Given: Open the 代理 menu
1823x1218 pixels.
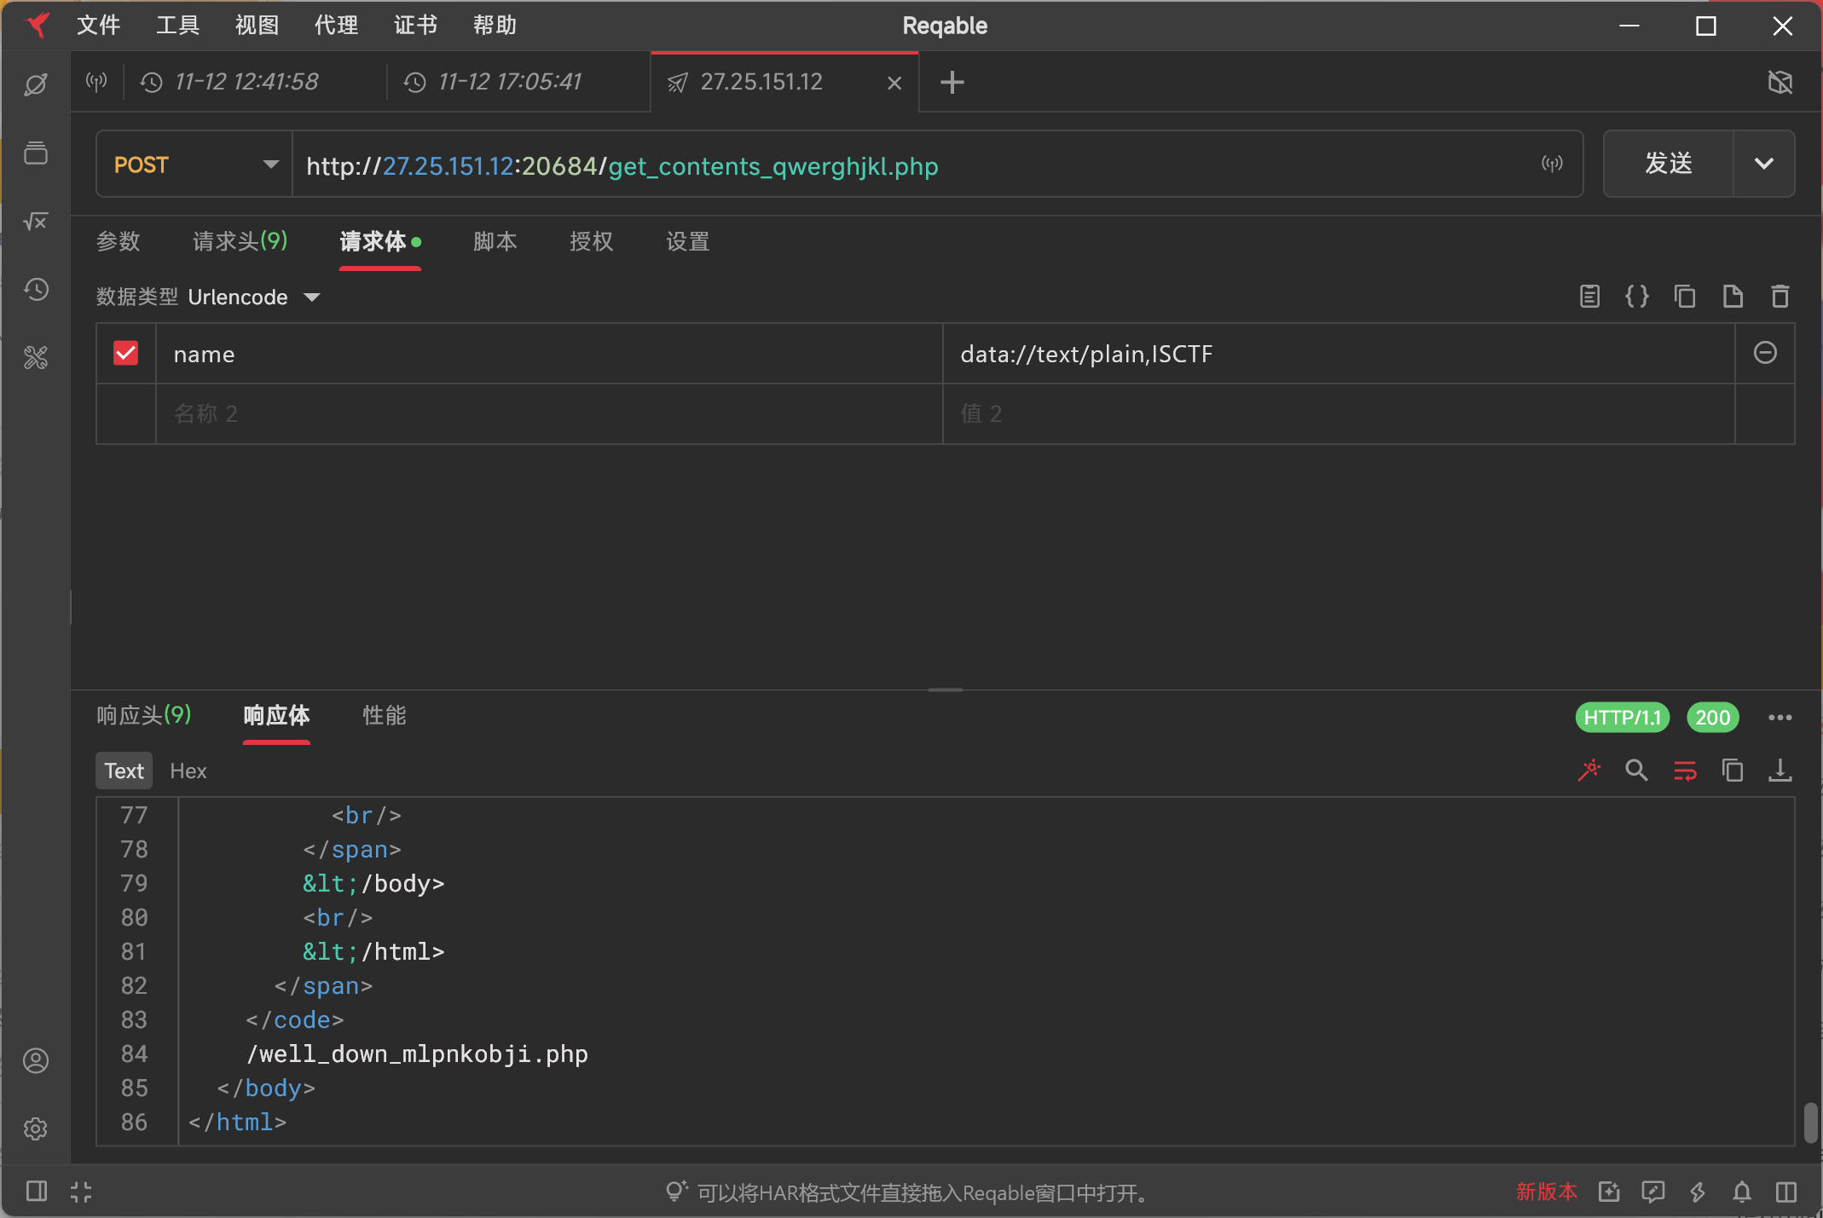Looking at the screenshot, I should (x=336, y=26).
